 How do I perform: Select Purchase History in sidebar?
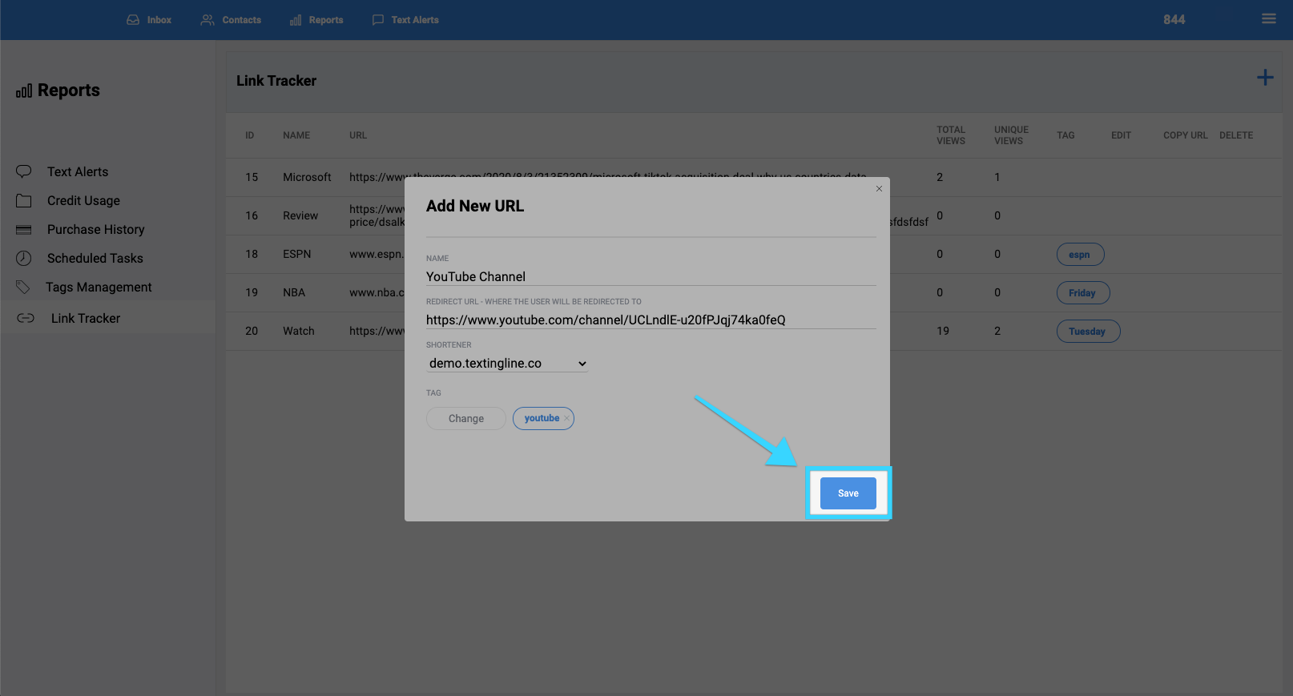point(95,229)
